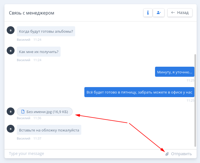Click the "Как мне их получить?" message
The height and width of the screenshot is (163, 200).
[x=39, y=52]
